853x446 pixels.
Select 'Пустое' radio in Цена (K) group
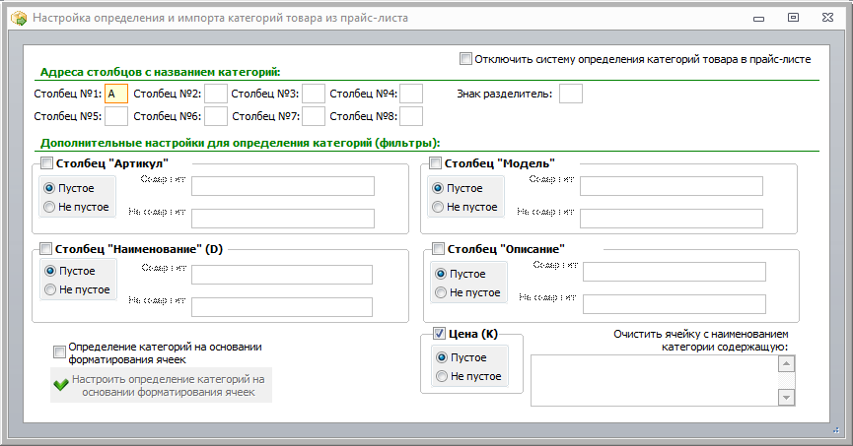[442, 357]
